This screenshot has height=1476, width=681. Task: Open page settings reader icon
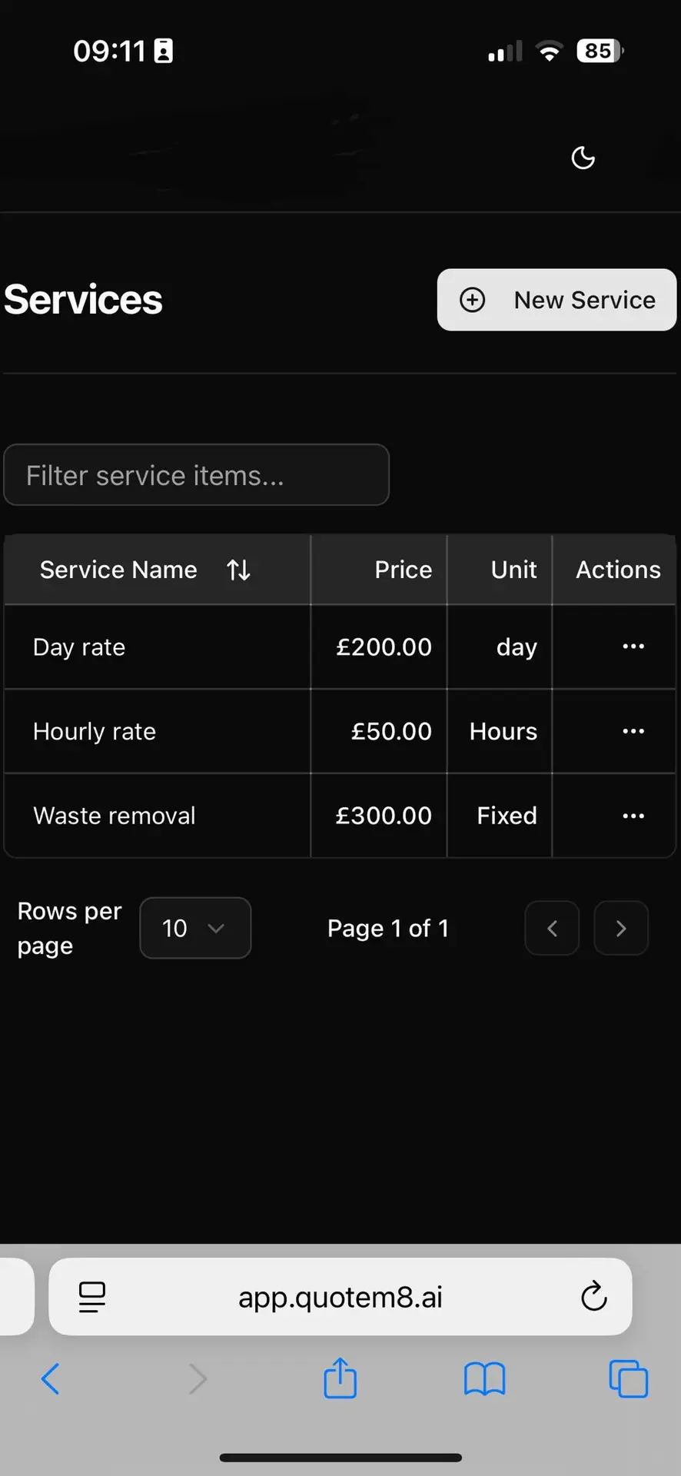(x=92, y=1297)
